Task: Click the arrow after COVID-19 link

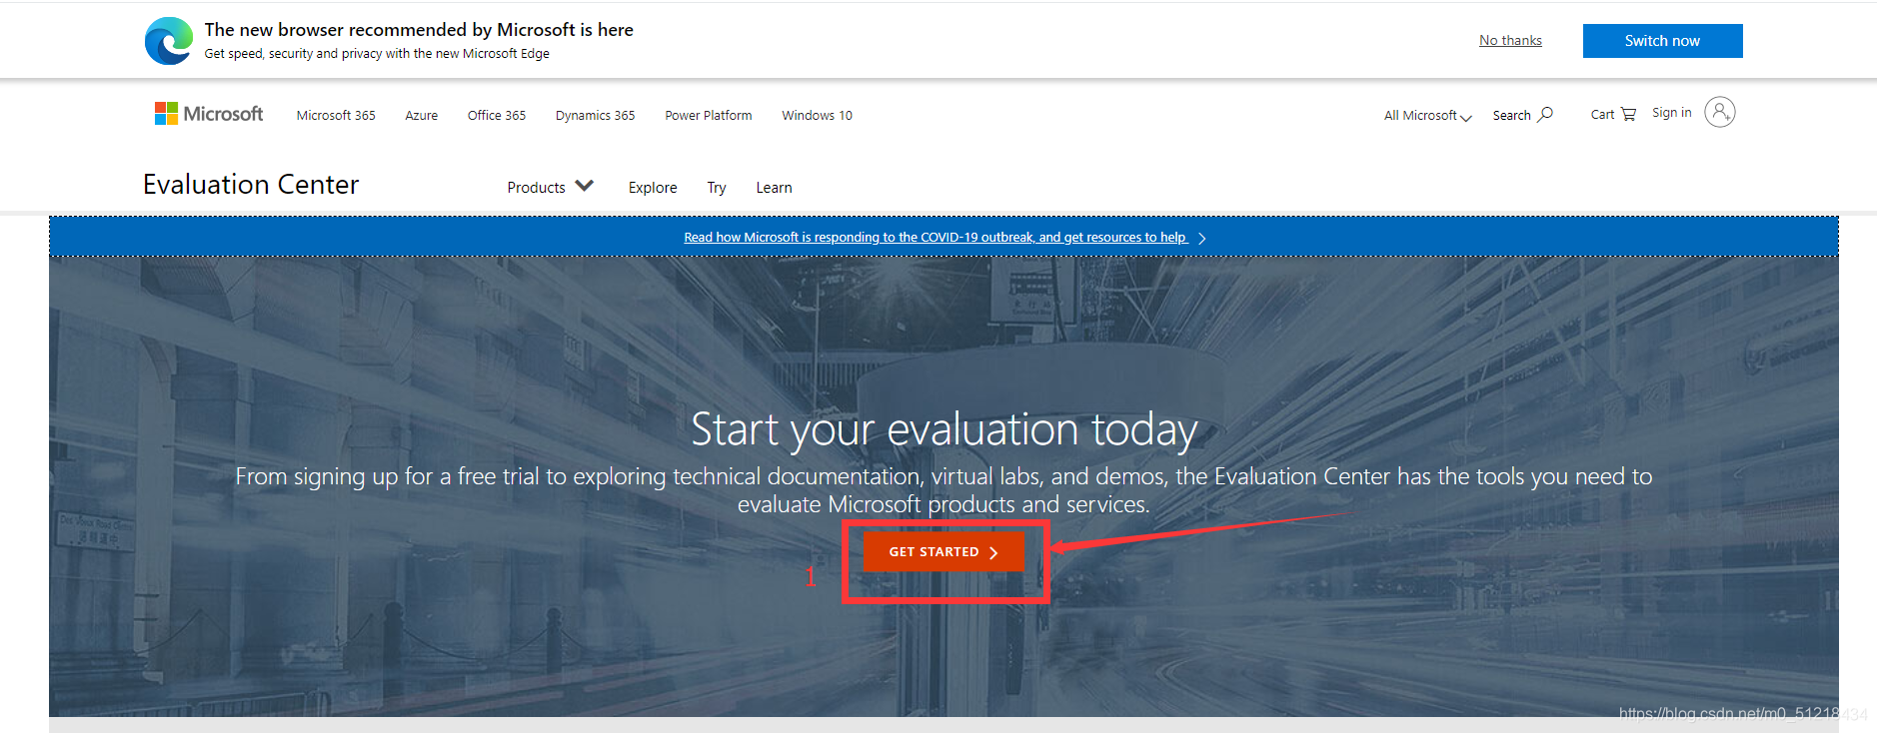Action: tap(1201, 238)
